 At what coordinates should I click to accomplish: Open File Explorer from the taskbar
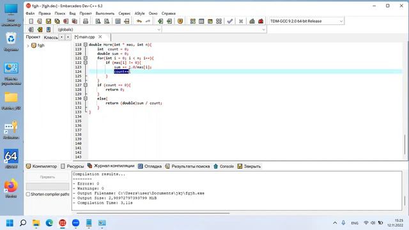tap(36, 223)
